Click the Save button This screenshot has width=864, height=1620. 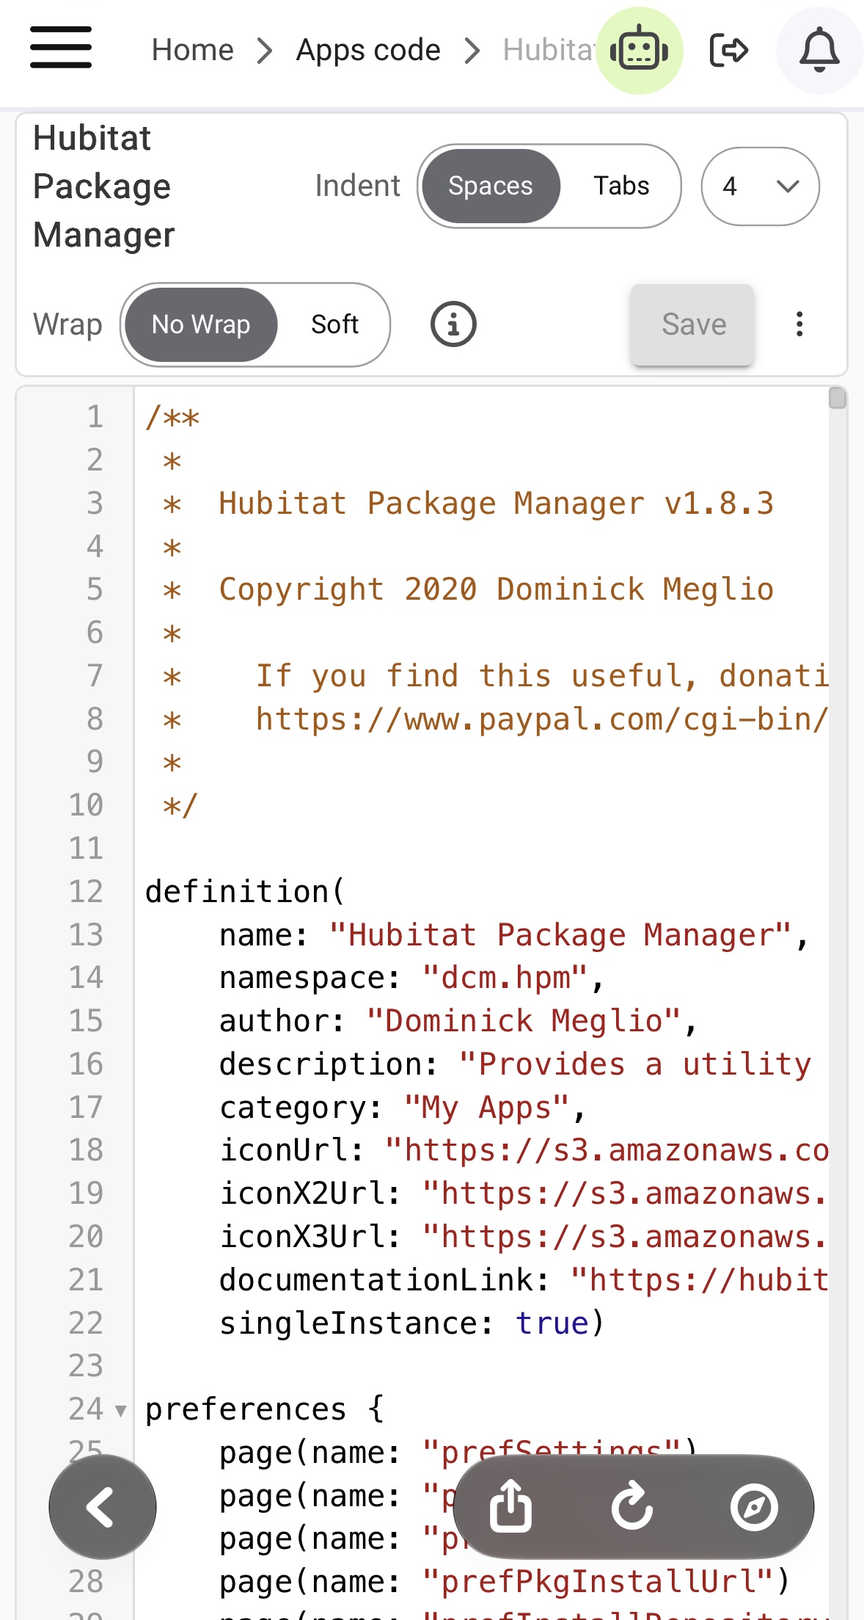692,324
